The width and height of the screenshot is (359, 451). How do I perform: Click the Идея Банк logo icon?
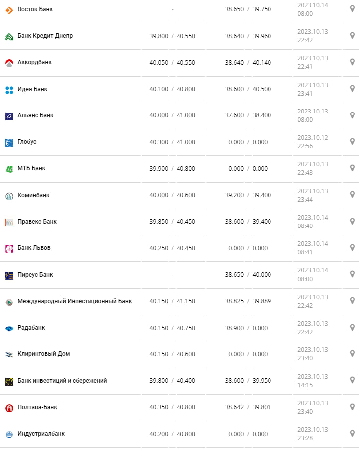click(x=9, y=90)
